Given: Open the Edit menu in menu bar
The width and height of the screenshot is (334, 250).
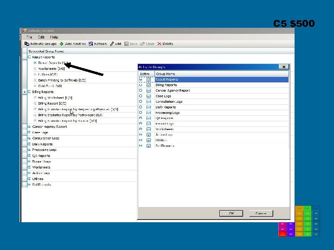Looking at the screenshot, I should (x=41, y=37).
